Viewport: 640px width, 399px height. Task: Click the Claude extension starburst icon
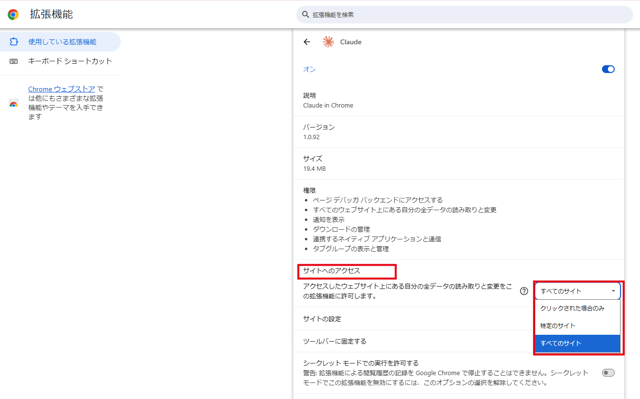[x=328, y=42]
